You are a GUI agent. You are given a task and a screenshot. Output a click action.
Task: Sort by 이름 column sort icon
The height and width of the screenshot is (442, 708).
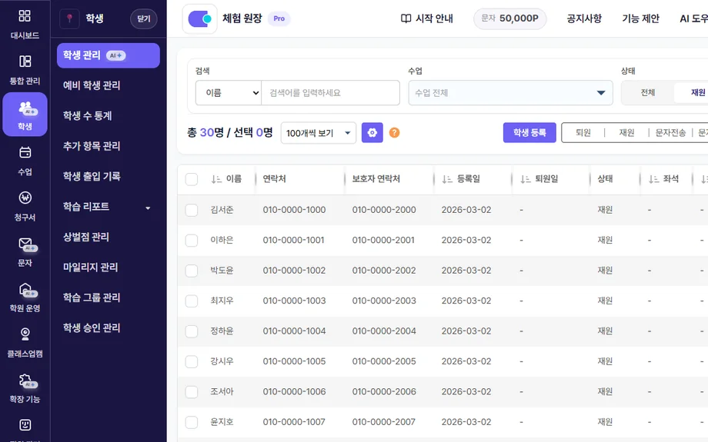pos(216,179)
